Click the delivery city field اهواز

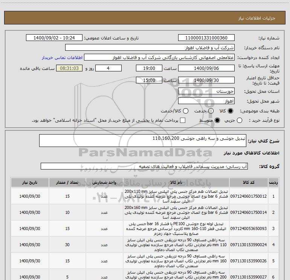[206, 101]
